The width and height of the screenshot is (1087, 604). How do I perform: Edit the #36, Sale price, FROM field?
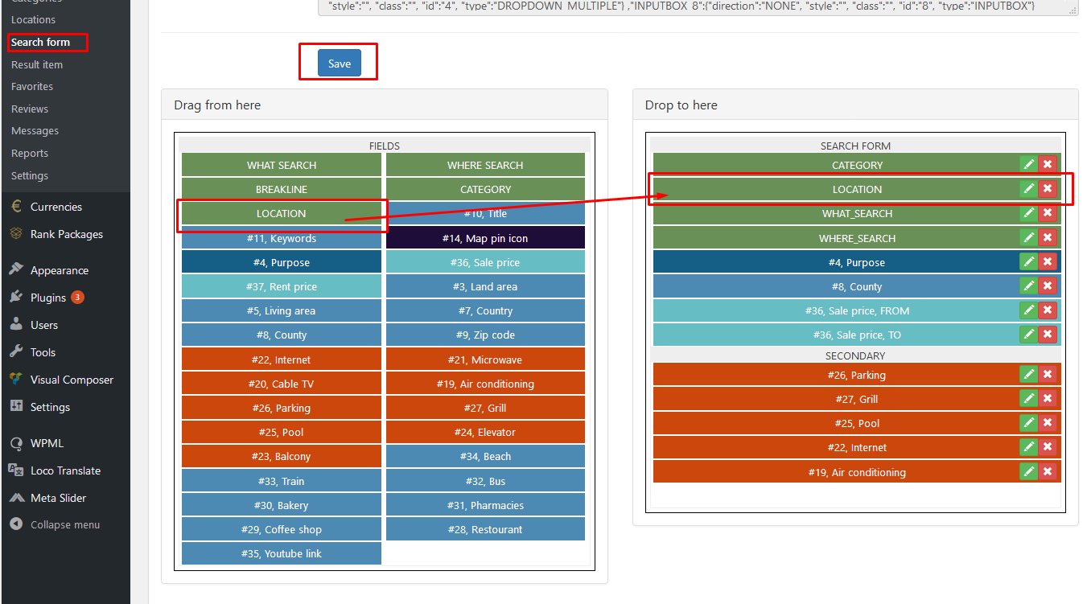(1028, 310)
